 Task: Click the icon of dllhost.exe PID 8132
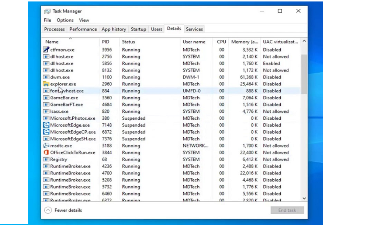coord(46,70)
